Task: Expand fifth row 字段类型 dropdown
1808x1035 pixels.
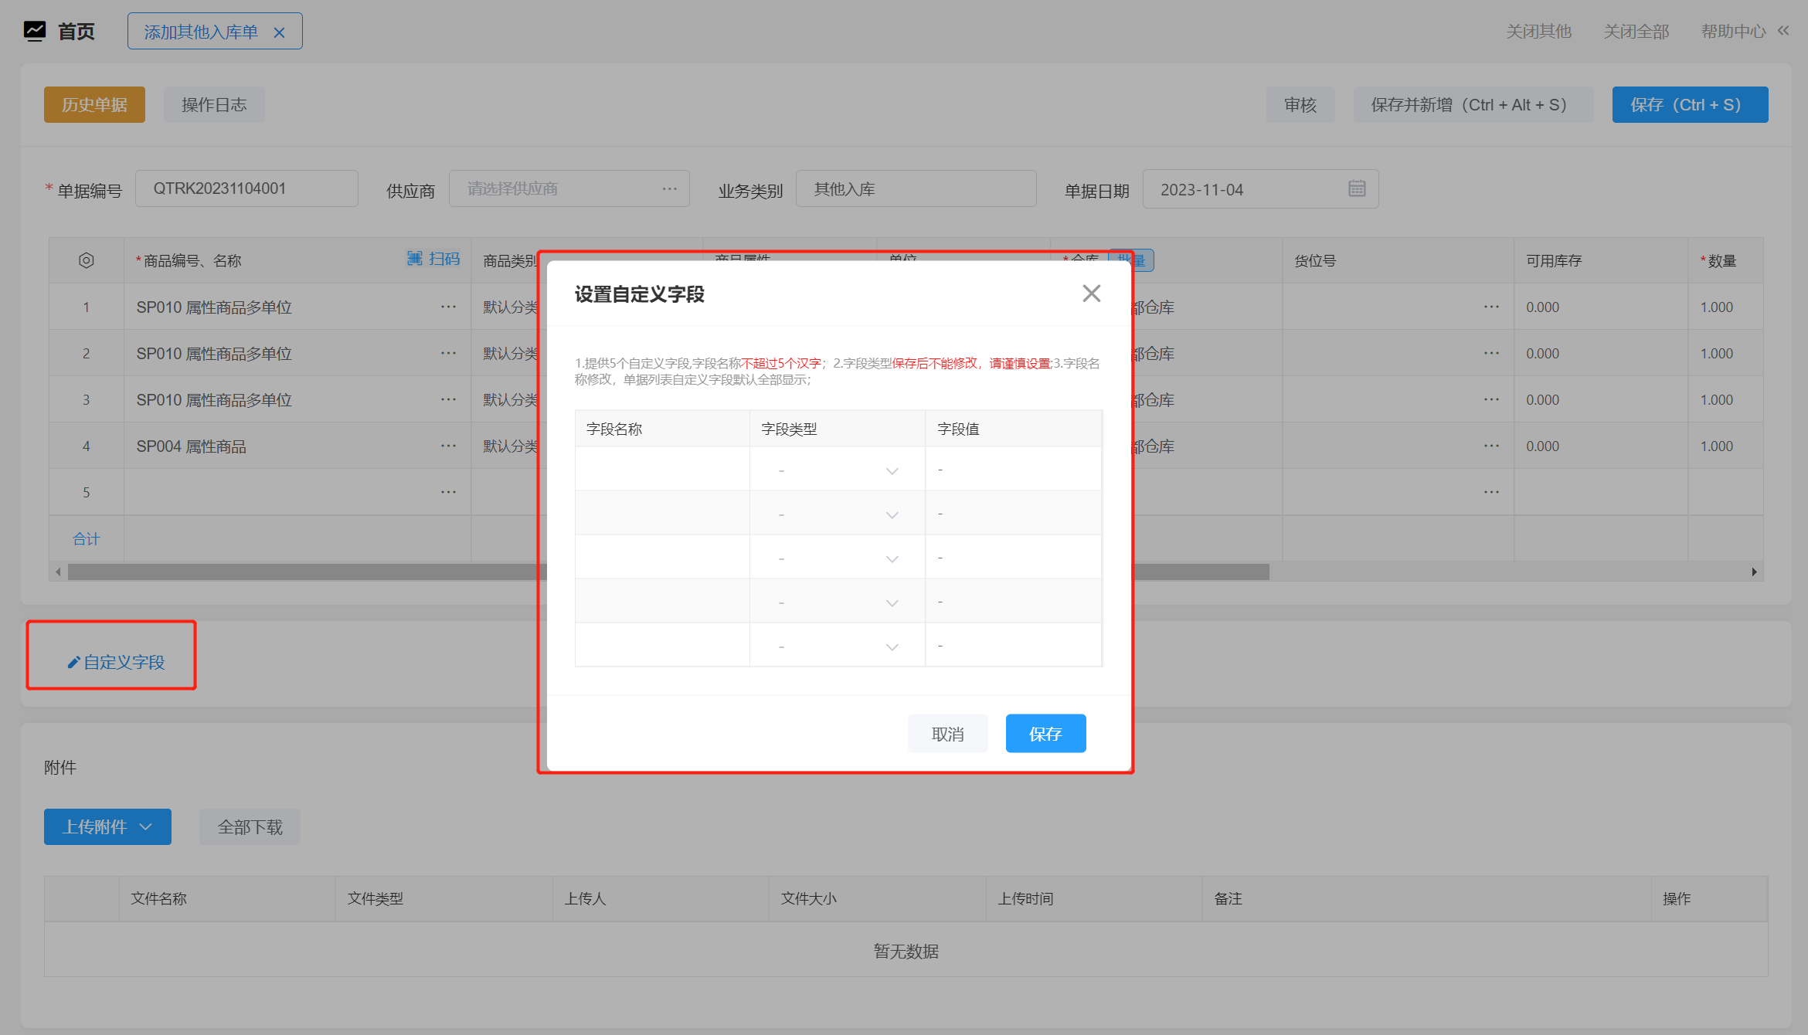Action: point(892,646)
